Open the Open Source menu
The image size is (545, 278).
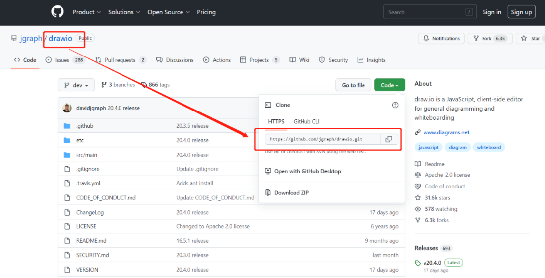169,12
